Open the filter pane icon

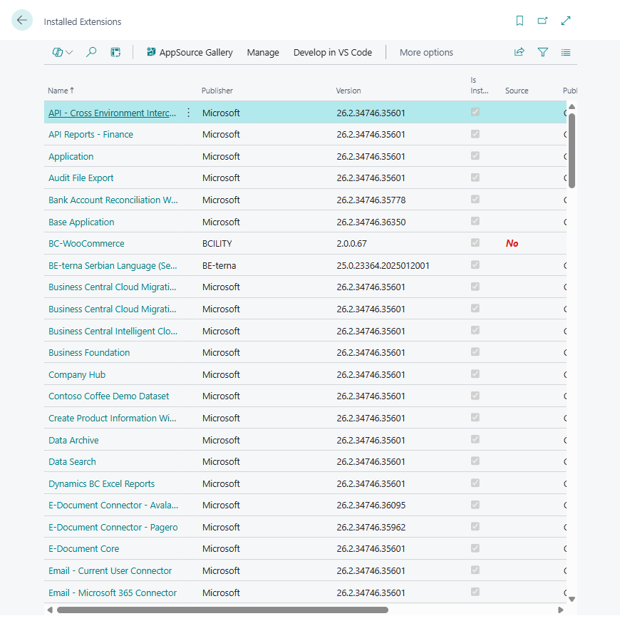pos(542,52)
